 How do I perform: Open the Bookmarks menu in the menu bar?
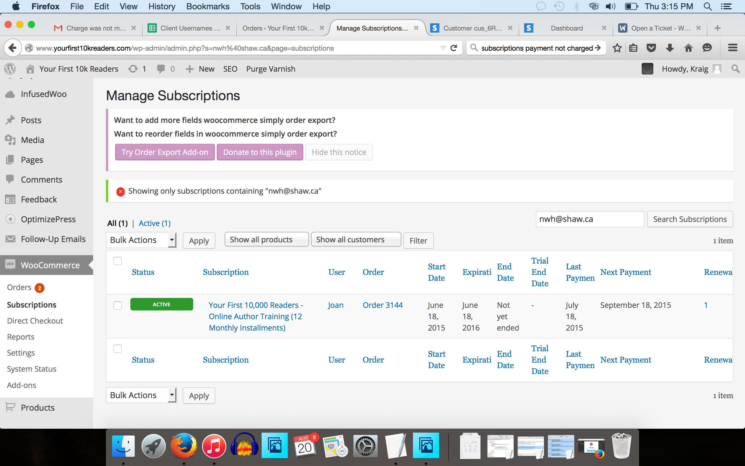click(208, 6)
